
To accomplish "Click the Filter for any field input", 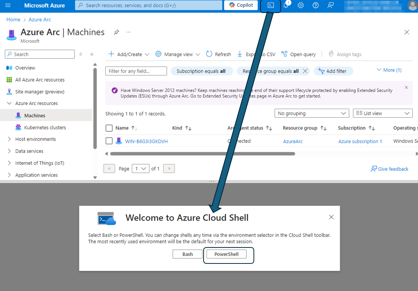I will 136,71.
